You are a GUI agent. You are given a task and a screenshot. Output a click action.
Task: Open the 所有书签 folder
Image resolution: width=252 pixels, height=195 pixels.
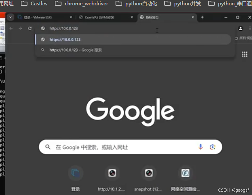click(x=243, y=38)
